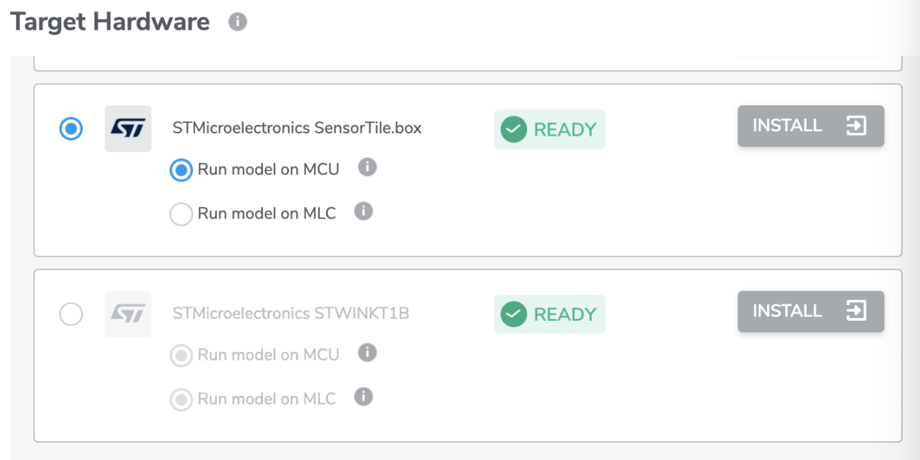Choose Run model on MCU for SensorTile.box

coord(181,170)
